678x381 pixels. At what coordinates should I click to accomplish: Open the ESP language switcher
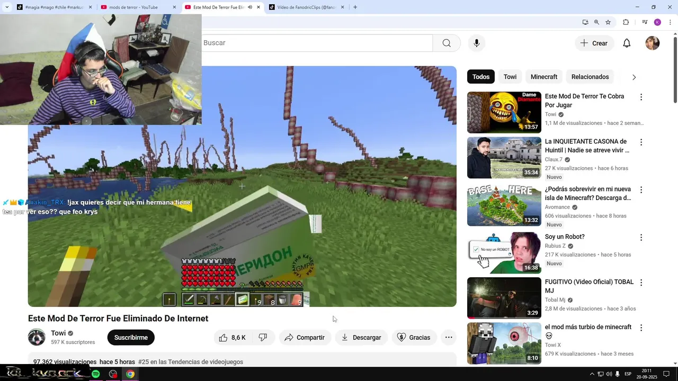(x=628, y=374)
